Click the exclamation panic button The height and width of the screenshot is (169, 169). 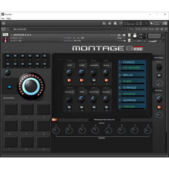146,23
